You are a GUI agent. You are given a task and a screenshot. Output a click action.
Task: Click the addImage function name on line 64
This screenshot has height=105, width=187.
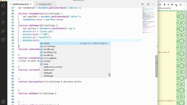pyautogui.click(x=34, y=25)
